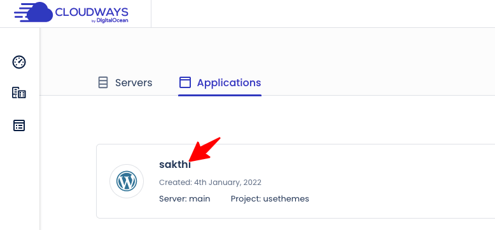Click the word "usethemes" in project label
This screenshot has width=495, height=230.
(286, 198)
